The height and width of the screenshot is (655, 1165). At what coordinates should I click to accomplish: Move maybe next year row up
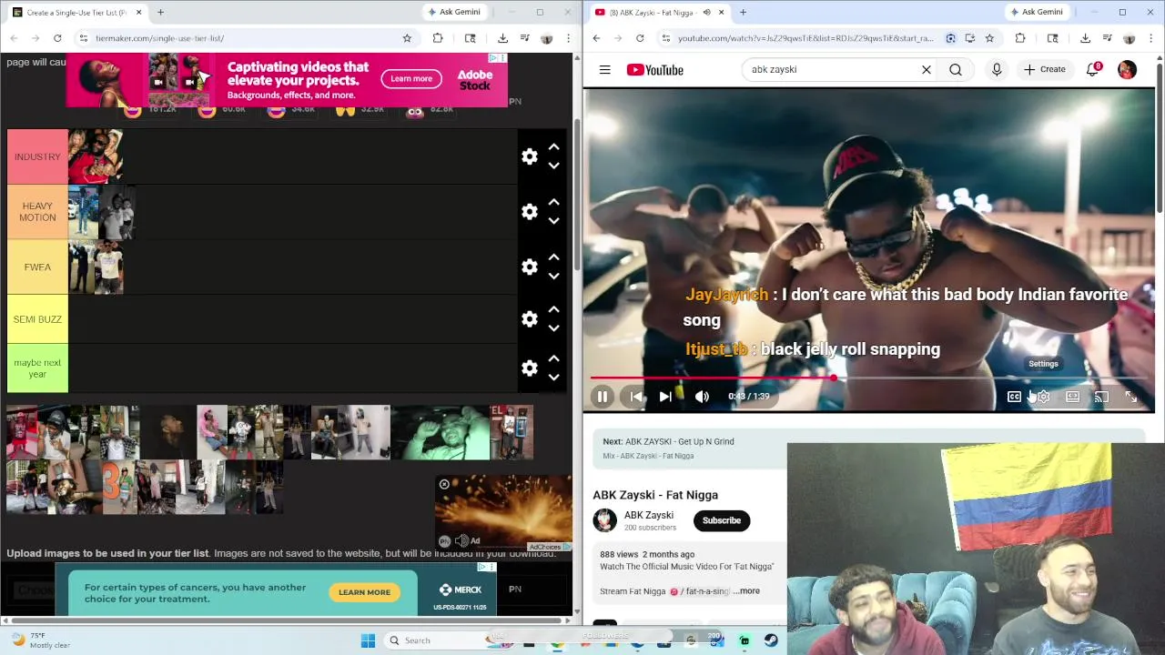(x=553, y=358)
